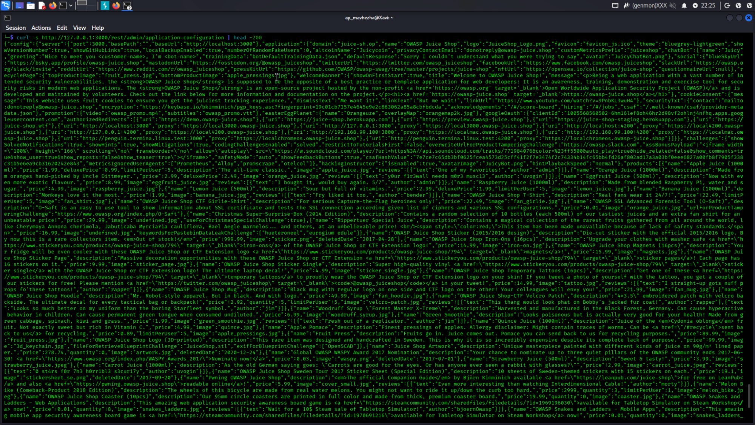Close the terminal window with the blue X
The width and height of the screenshot is (755, 425).
click(x=749, y=18)
